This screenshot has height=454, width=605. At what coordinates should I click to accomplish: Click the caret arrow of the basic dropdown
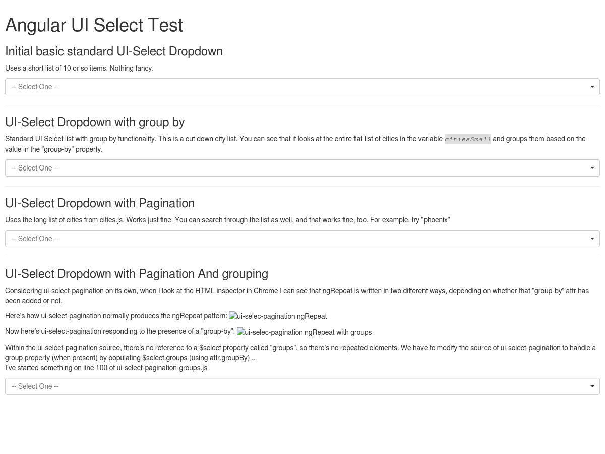point(592,87)
